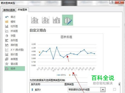
Task: Choose the Column chart (柱形图) icon
Action: pyautogui.click(x=7, y=26)
